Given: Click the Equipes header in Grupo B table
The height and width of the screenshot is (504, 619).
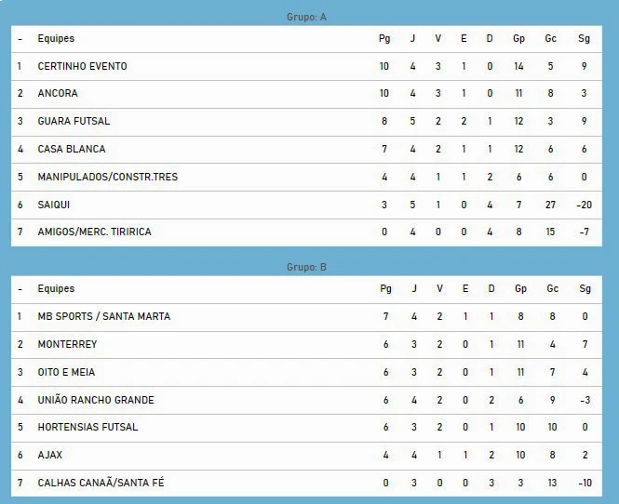Looking at the screenshot, I should (56, 288).
